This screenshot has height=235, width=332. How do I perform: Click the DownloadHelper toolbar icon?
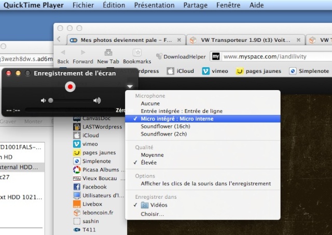pyautogui.click(x=159, y=56)
